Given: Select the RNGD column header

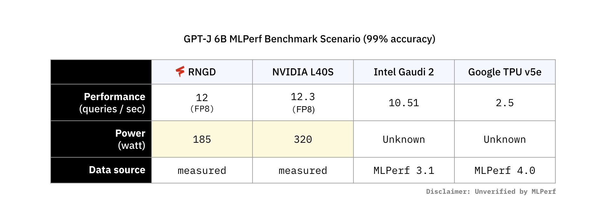Looking at the screenshot, I should pos(202,72).
